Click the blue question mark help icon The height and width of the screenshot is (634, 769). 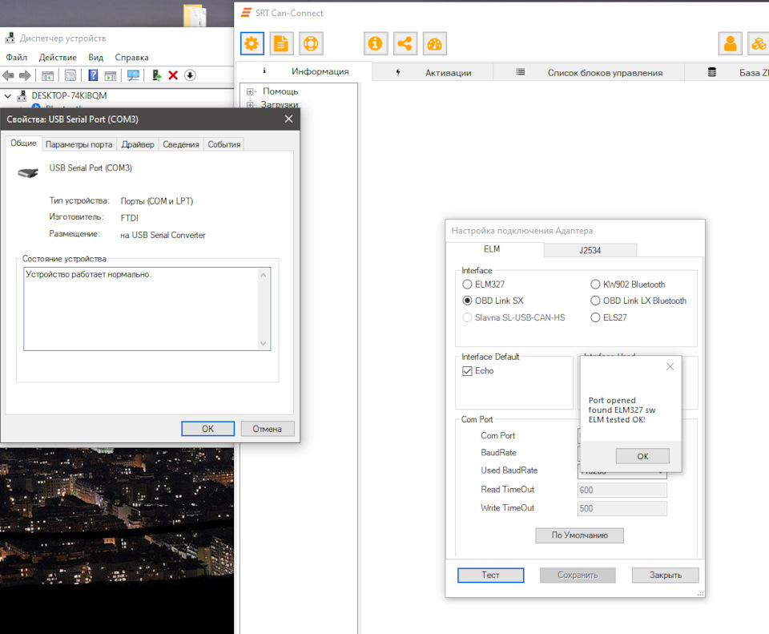(93, 75)
